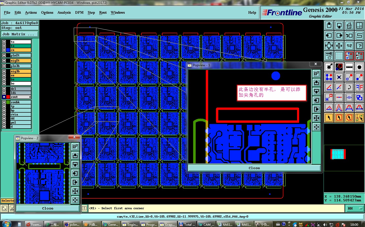Switch to the 'pcbn...' taskbar item
365x227 pixels.
[x=72, y=224]
